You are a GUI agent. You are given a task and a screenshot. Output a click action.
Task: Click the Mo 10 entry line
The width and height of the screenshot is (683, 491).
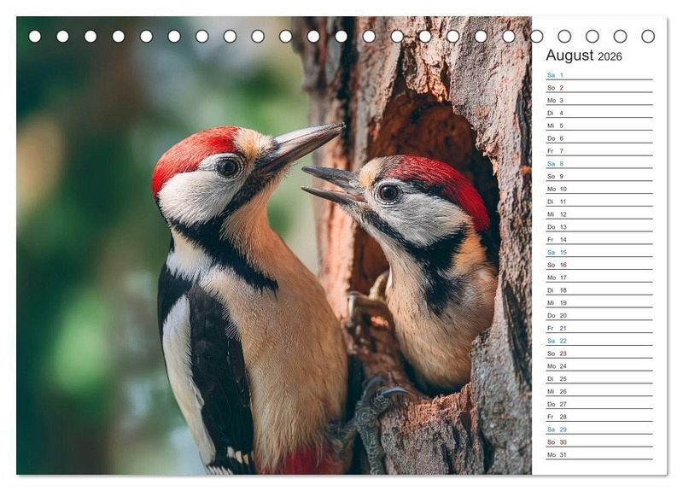tap(598, 189)
